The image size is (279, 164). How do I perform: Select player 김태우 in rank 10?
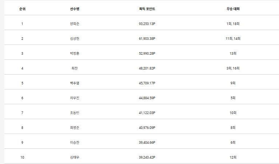pos(75,157)
